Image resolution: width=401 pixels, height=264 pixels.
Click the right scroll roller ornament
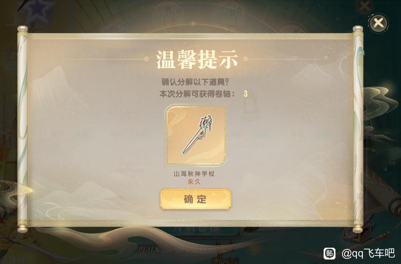click(x=358, y=129)
